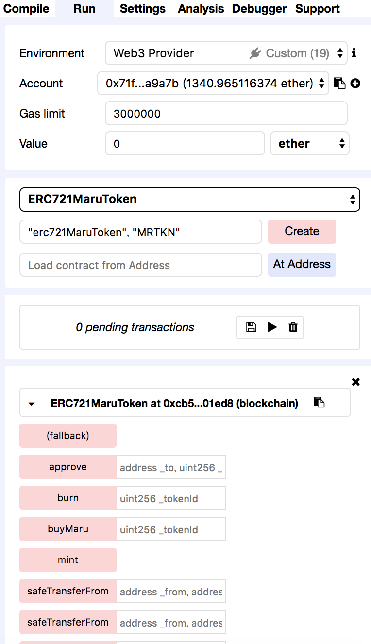This screenshot has height=644, width=371.
Task: Run transactions with the play icon
Action: click(x=272, y=327)
